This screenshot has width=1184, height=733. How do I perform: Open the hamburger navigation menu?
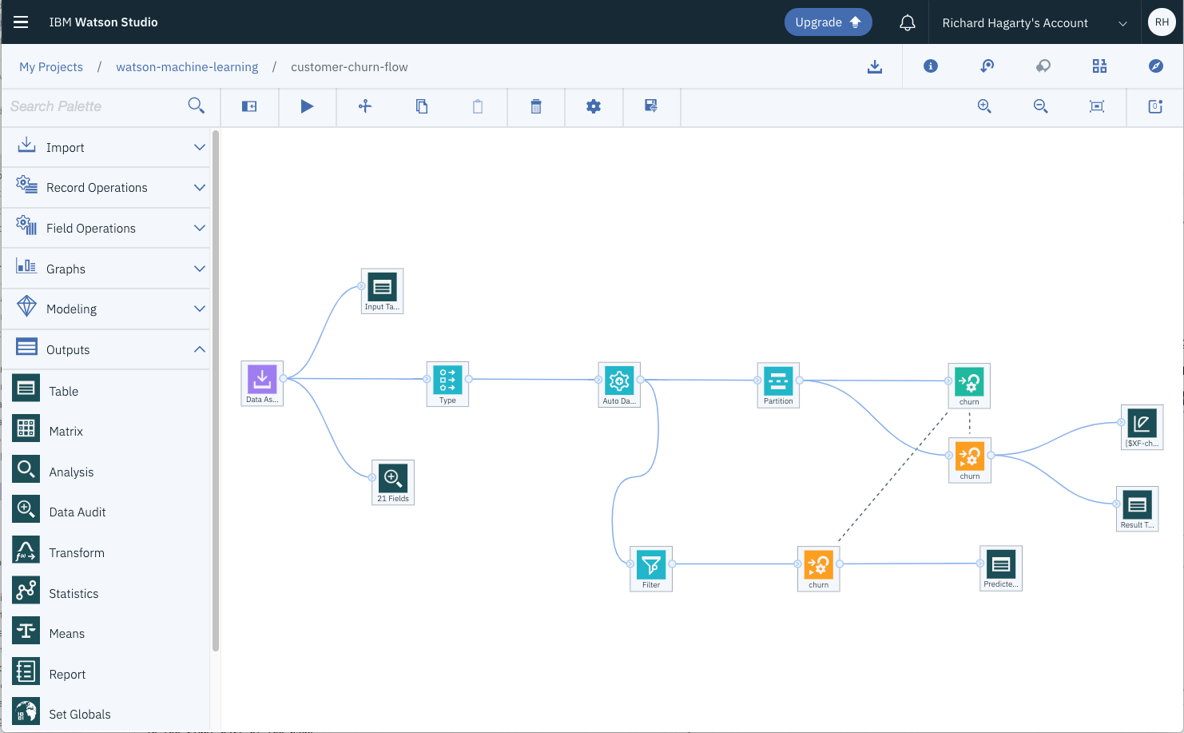coord(21,22)
